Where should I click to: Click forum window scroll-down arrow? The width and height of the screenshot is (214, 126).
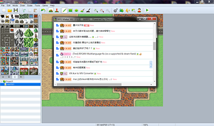[154, 81]
